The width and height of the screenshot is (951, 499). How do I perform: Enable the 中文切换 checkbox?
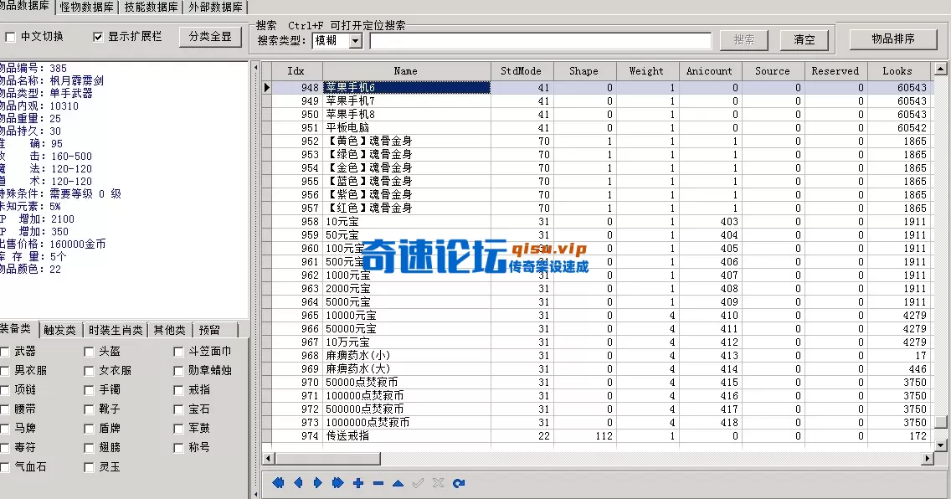click(x=10, y=37)
